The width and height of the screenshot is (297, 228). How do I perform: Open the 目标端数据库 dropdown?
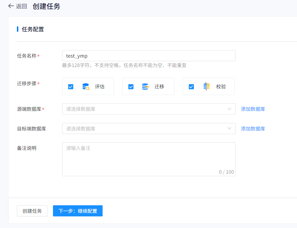(x=149, y=129)
